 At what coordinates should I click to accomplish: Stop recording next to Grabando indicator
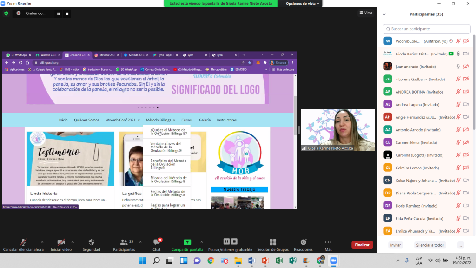[x=67, y=13]
